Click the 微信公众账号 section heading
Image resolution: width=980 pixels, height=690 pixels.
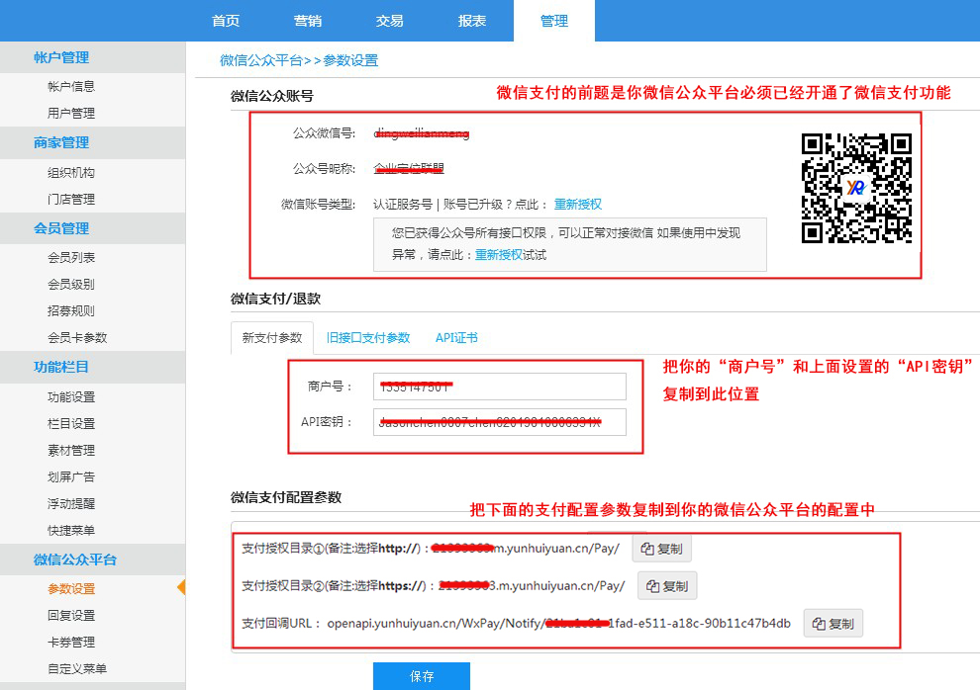tap(272, 96)
